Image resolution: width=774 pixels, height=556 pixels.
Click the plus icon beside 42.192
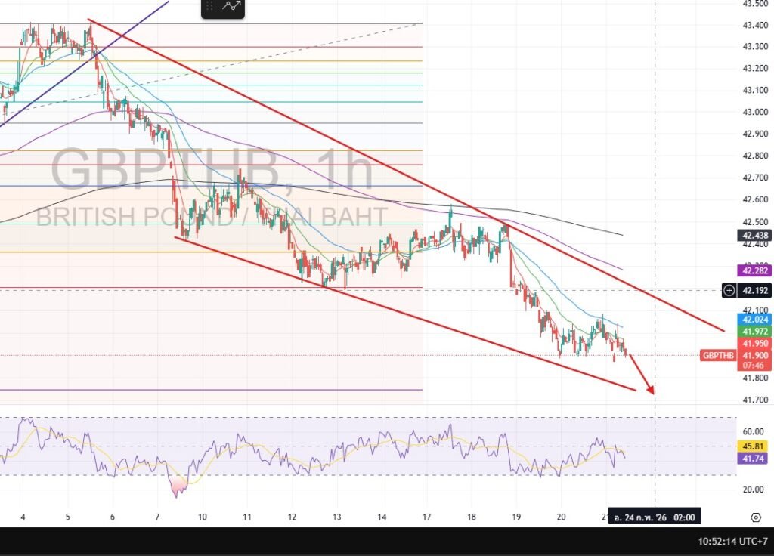click(x=729, y=289)
